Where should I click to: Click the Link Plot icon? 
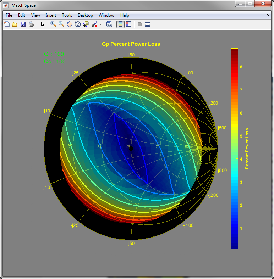(109, 24)
